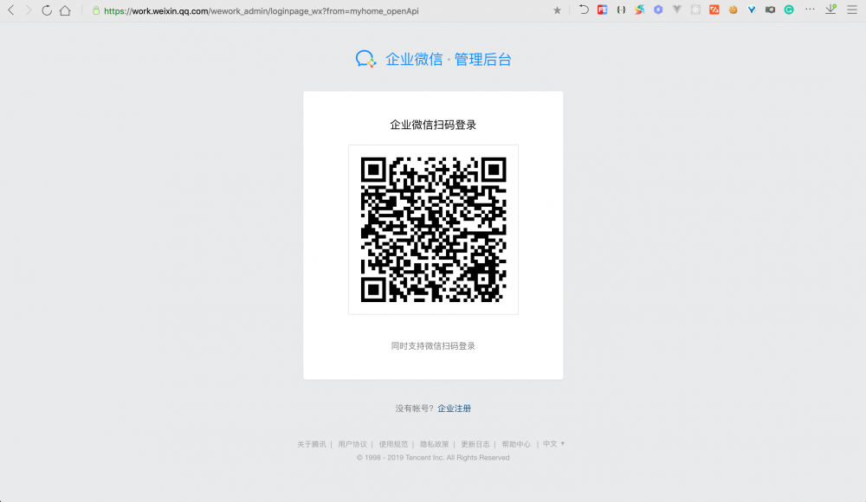This screenshot has width=866, height=502.
Task: Open the cookie extension icon
Action: click(x=733, y=10)
